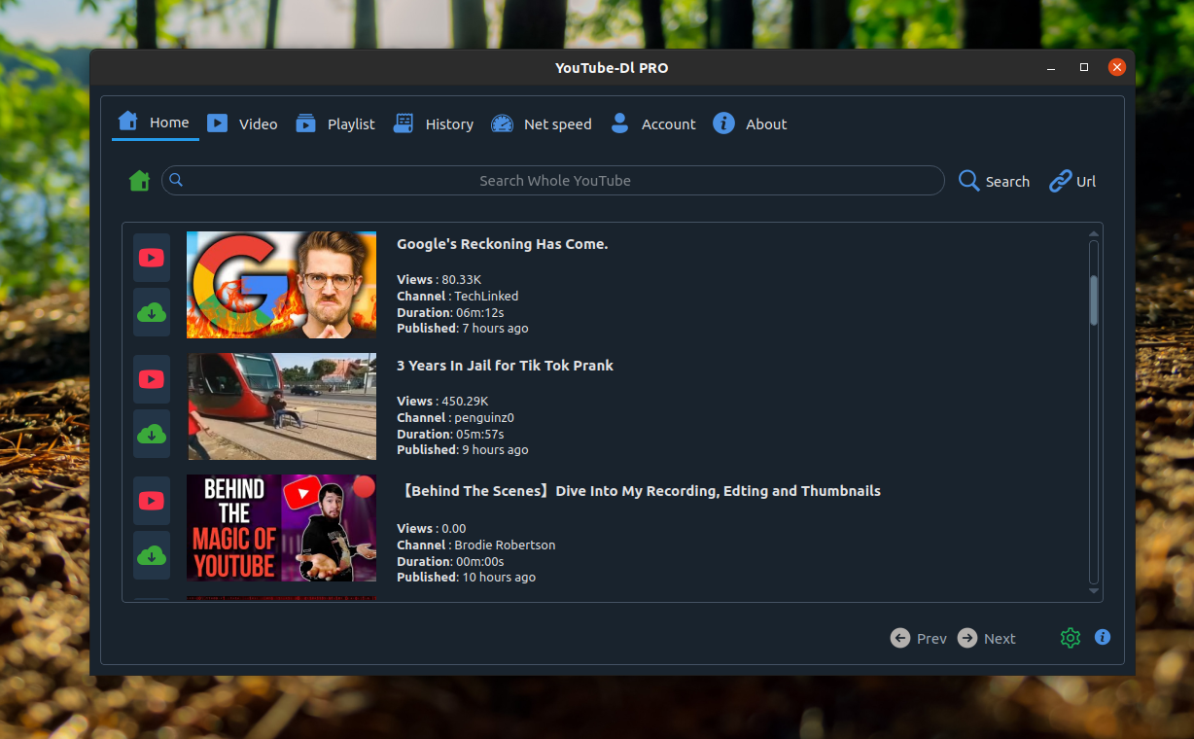Click the Published 9 hours ago text
The width and height of the screenshot is (1194, 739).
463,449
